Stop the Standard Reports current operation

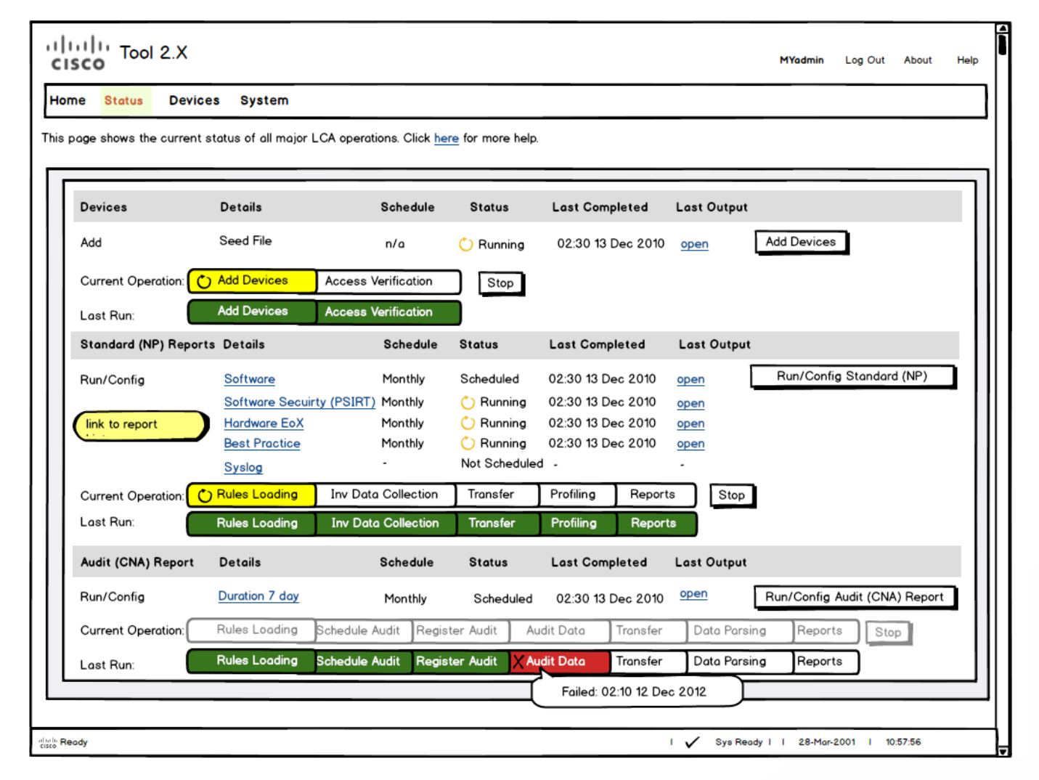pyautogui.click(x=732, y=495)
